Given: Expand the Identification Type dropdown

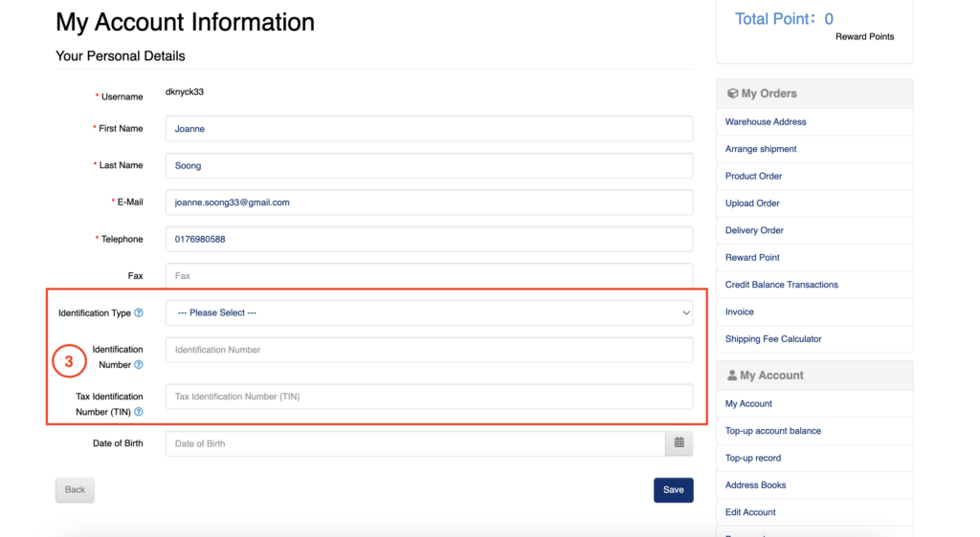Looking at the screenshot, I should point(429,312).
